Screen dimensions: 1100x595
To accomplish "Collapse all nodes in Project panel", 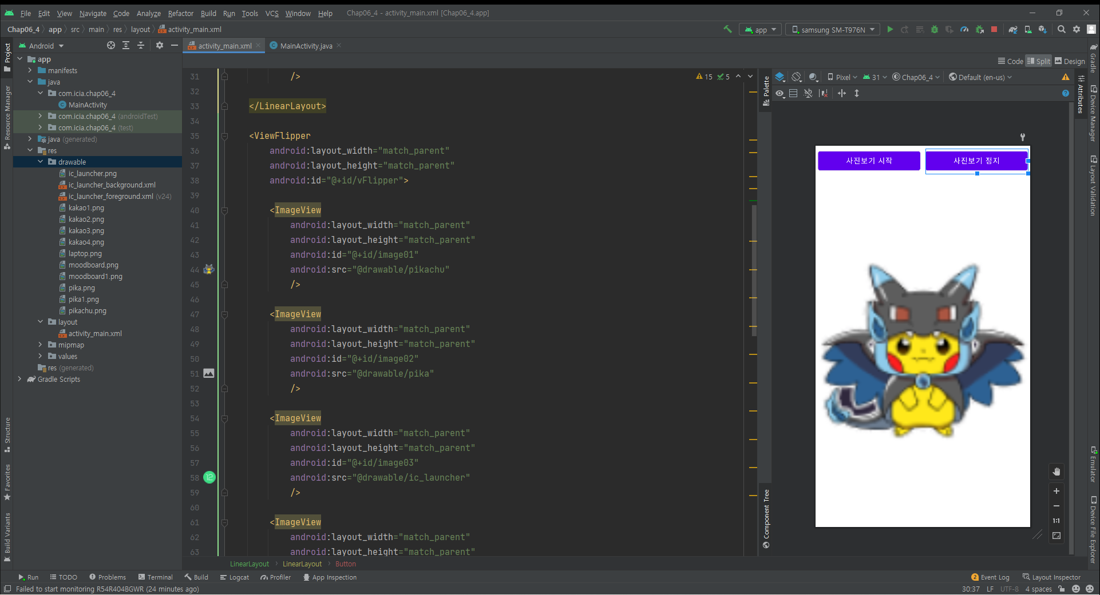I will click(x=141, y=45).
